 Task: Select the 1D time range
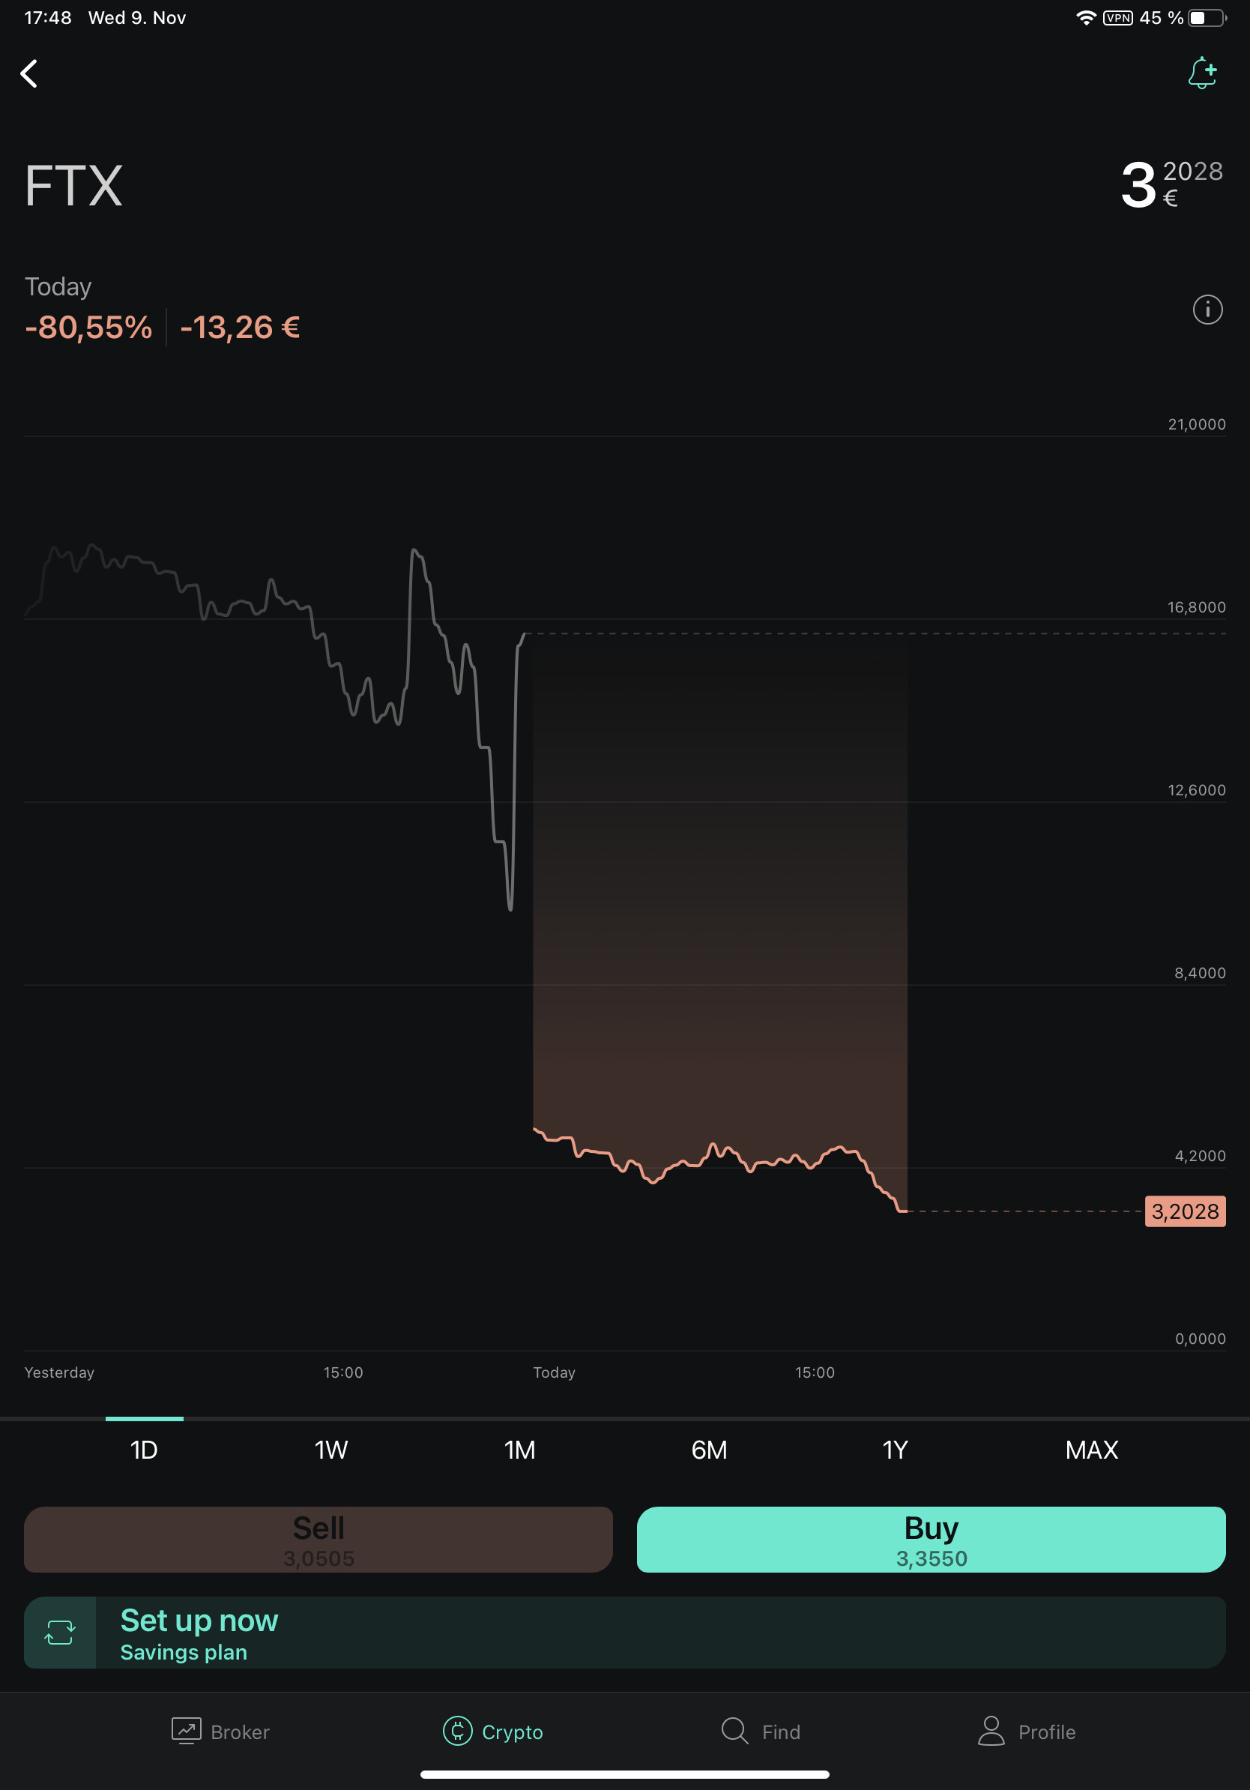coord(144,1450)
